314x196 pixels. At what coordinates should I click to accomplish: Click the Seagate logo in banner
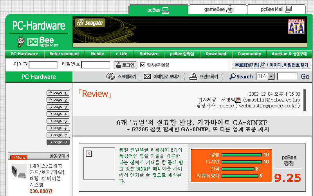(90, 23)
